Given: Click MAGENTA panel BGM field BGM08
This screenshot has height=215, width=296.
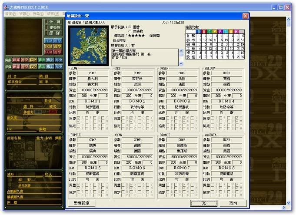Looking at the screenshot, I should (x=226, y=168).
